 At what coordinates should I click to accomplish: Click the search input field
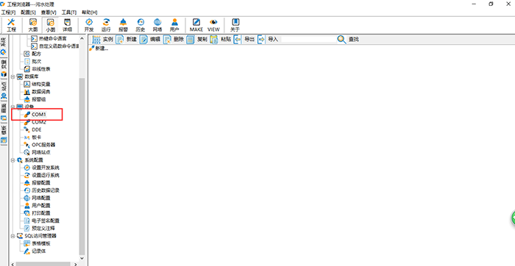click(x=308, y=40)
